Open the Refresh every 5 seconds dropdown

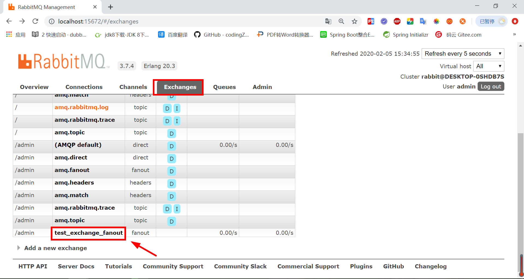point(463,54)
